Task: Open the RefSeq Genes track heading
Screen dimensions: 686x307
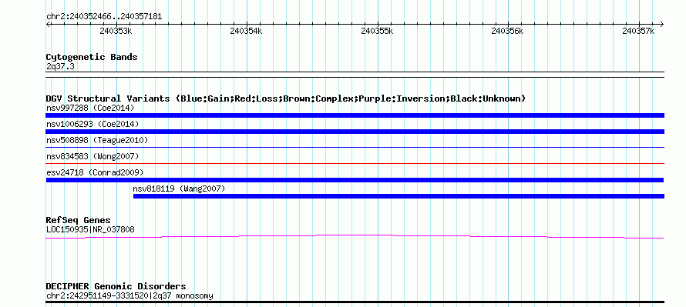Action: point(78,220)
